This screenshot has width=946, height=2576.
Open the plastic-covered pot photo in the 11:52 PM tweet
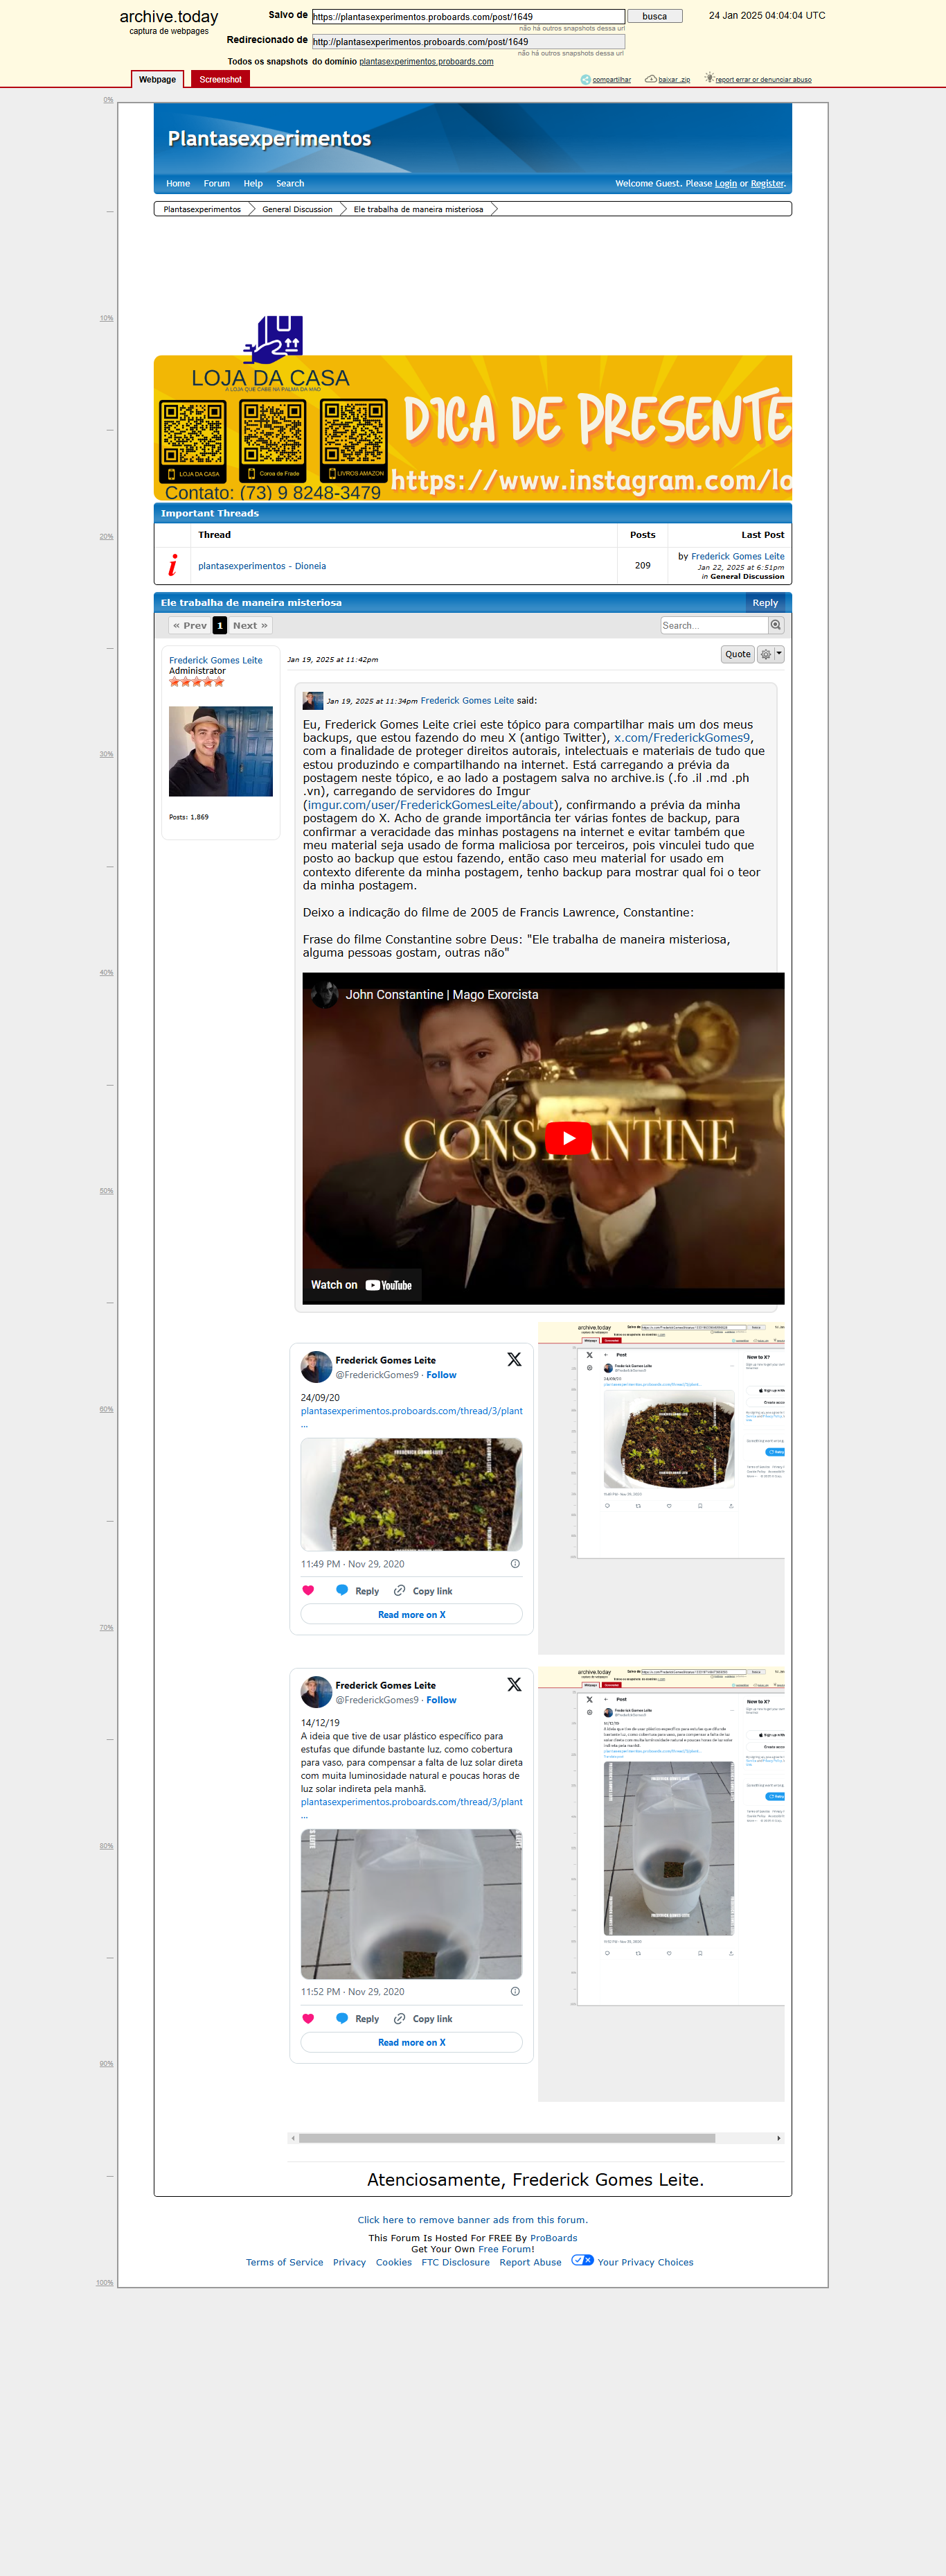(411, 1904)
